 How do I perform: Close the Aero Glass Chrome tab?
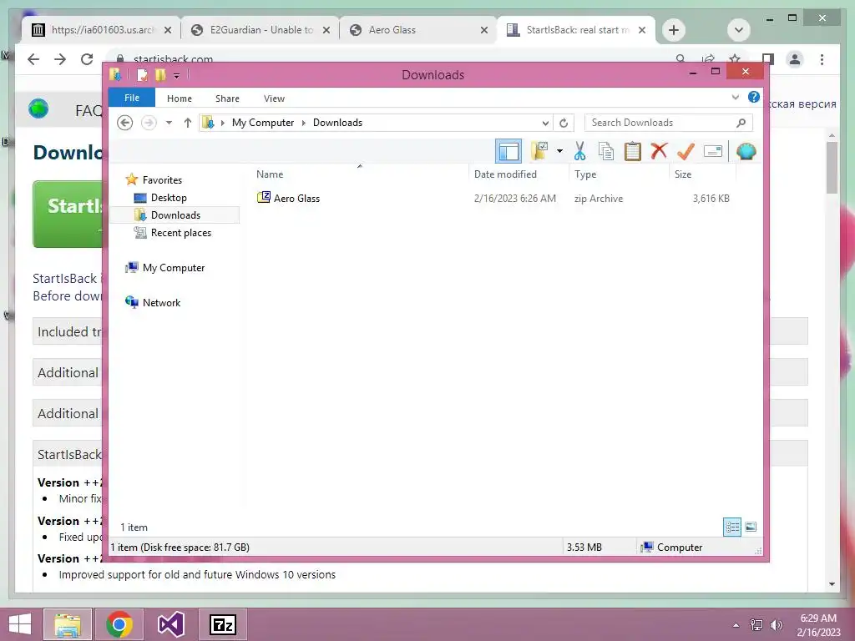coord(483,31)
